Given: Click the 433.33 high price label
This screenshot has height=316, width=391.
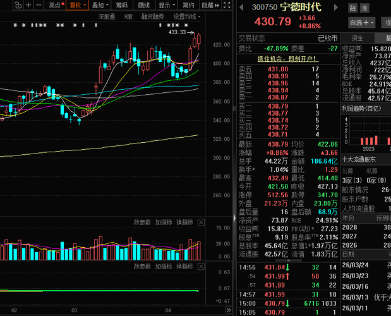Looking at the screenshot, I should tap(177, 32).
